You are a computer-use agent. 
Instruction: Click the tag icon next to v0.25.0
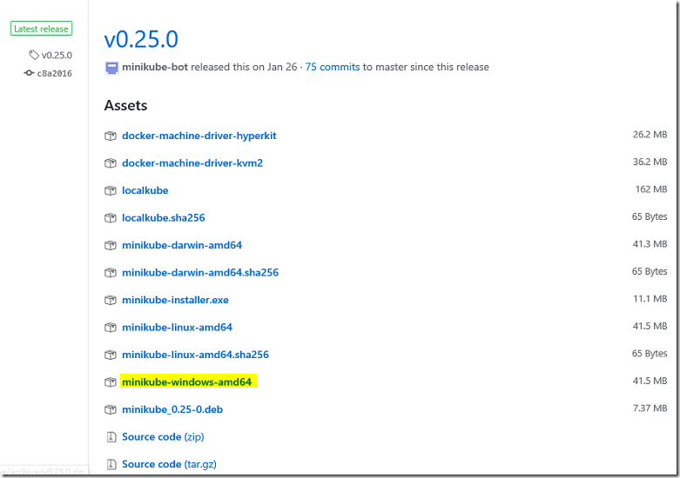(34, 55)
